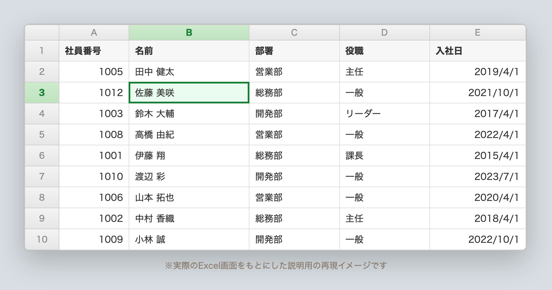Click the date cell 2018/4/1
Viewport: 552px width, 290px height.
pyautogui.click(x=478, y=218)
